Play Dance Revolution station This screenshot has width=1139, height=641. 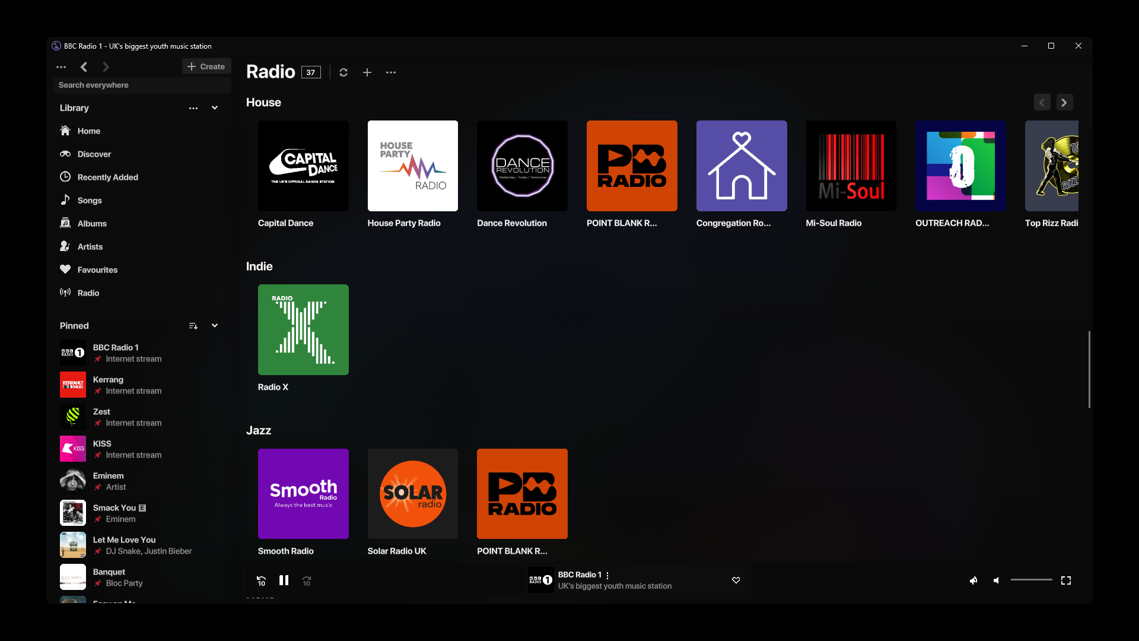point(522,166)
